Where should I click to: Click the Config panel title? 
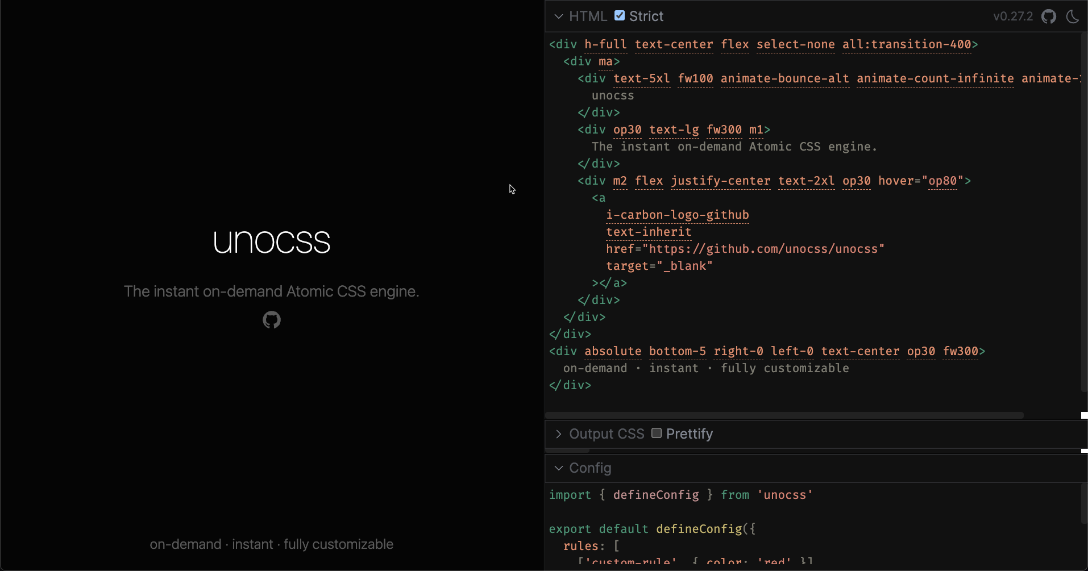coord(591,468)
